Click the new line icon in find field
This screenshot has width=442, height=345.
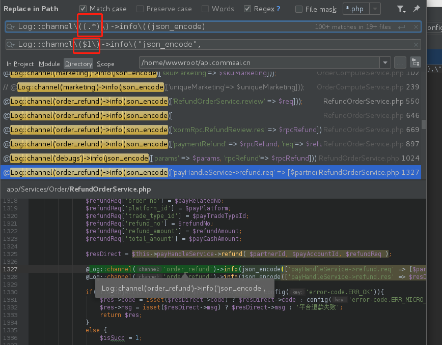click(402, 27)
